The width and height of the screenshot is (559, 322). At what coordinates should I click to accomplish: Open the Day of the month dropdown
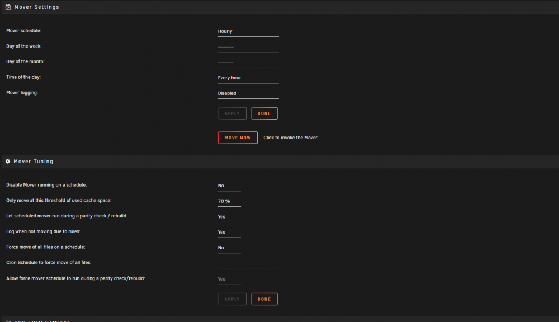248,63
